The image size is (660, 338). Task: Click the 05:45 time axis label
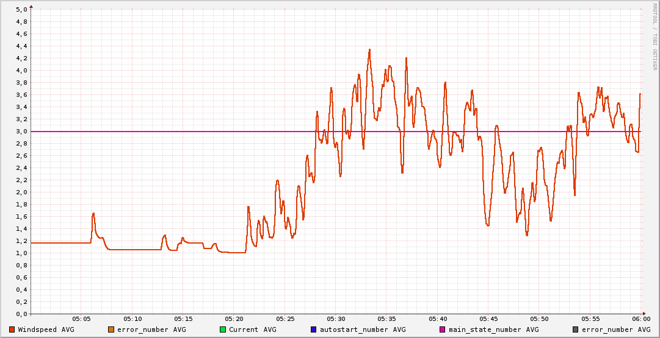tap(488, 319)
